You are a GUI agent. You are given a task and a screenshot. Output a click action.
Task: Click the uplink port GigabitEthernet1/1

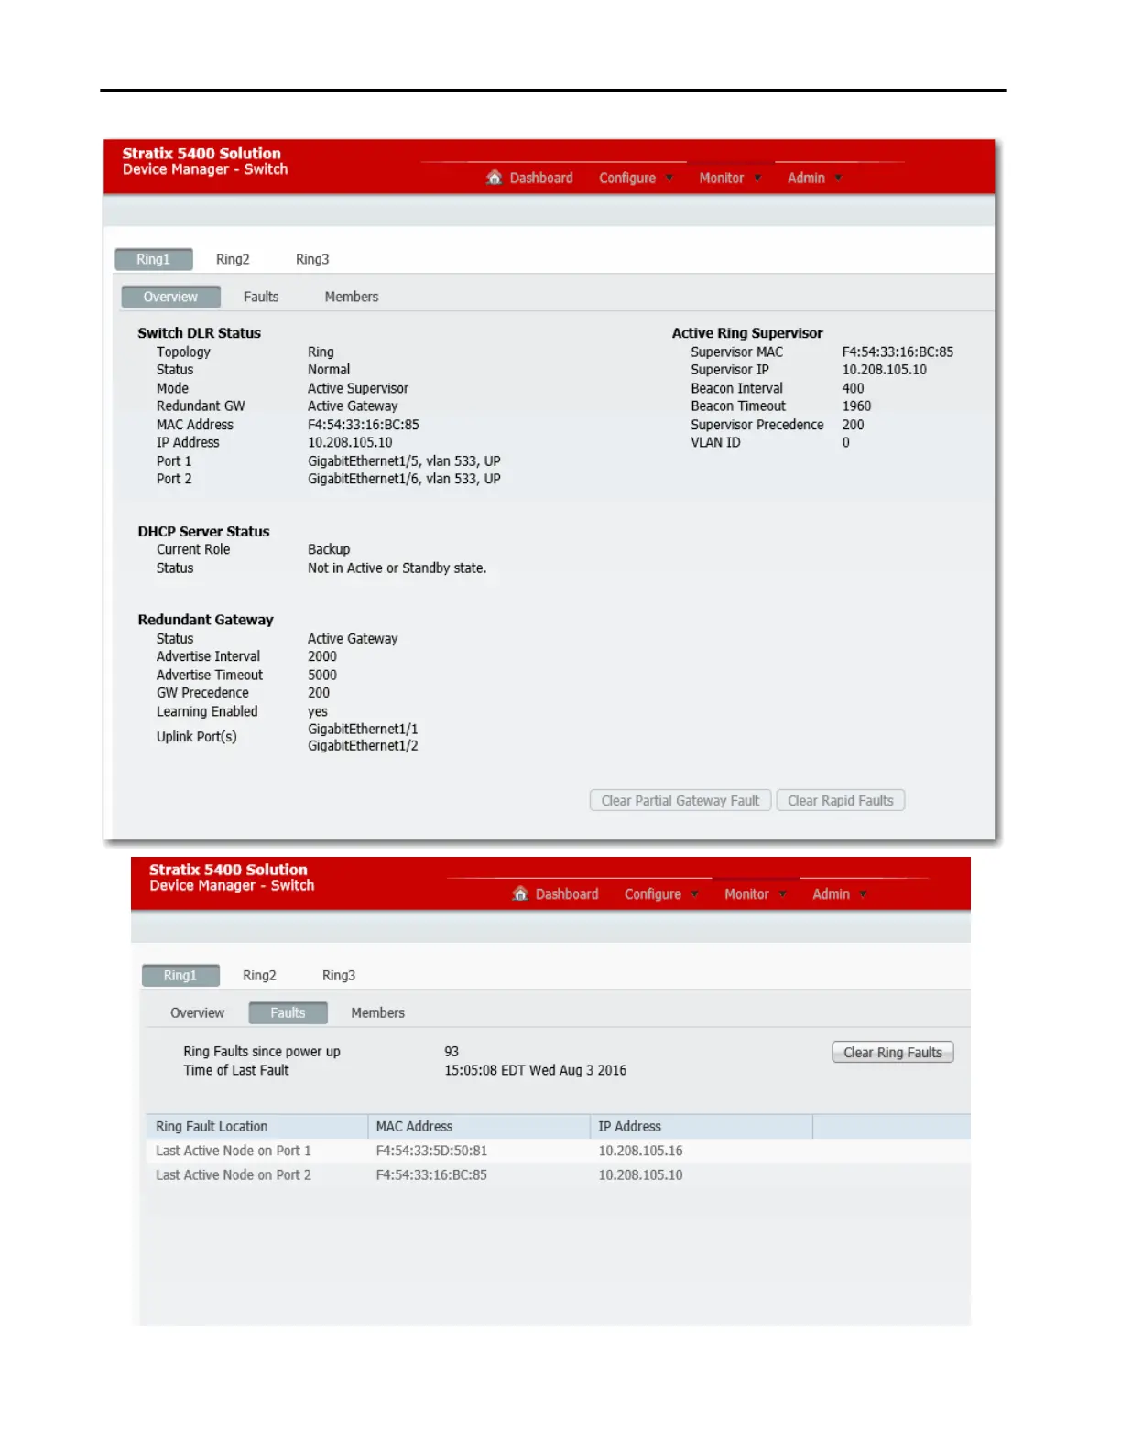pyautogui.click(x=363, y=729)
